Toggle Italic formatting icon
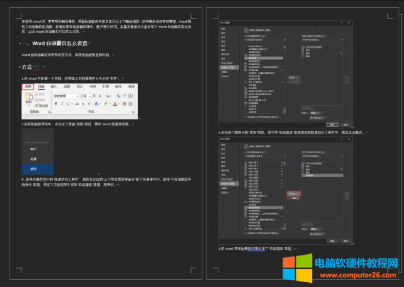 pyautogui.click(x=62, y=103)
